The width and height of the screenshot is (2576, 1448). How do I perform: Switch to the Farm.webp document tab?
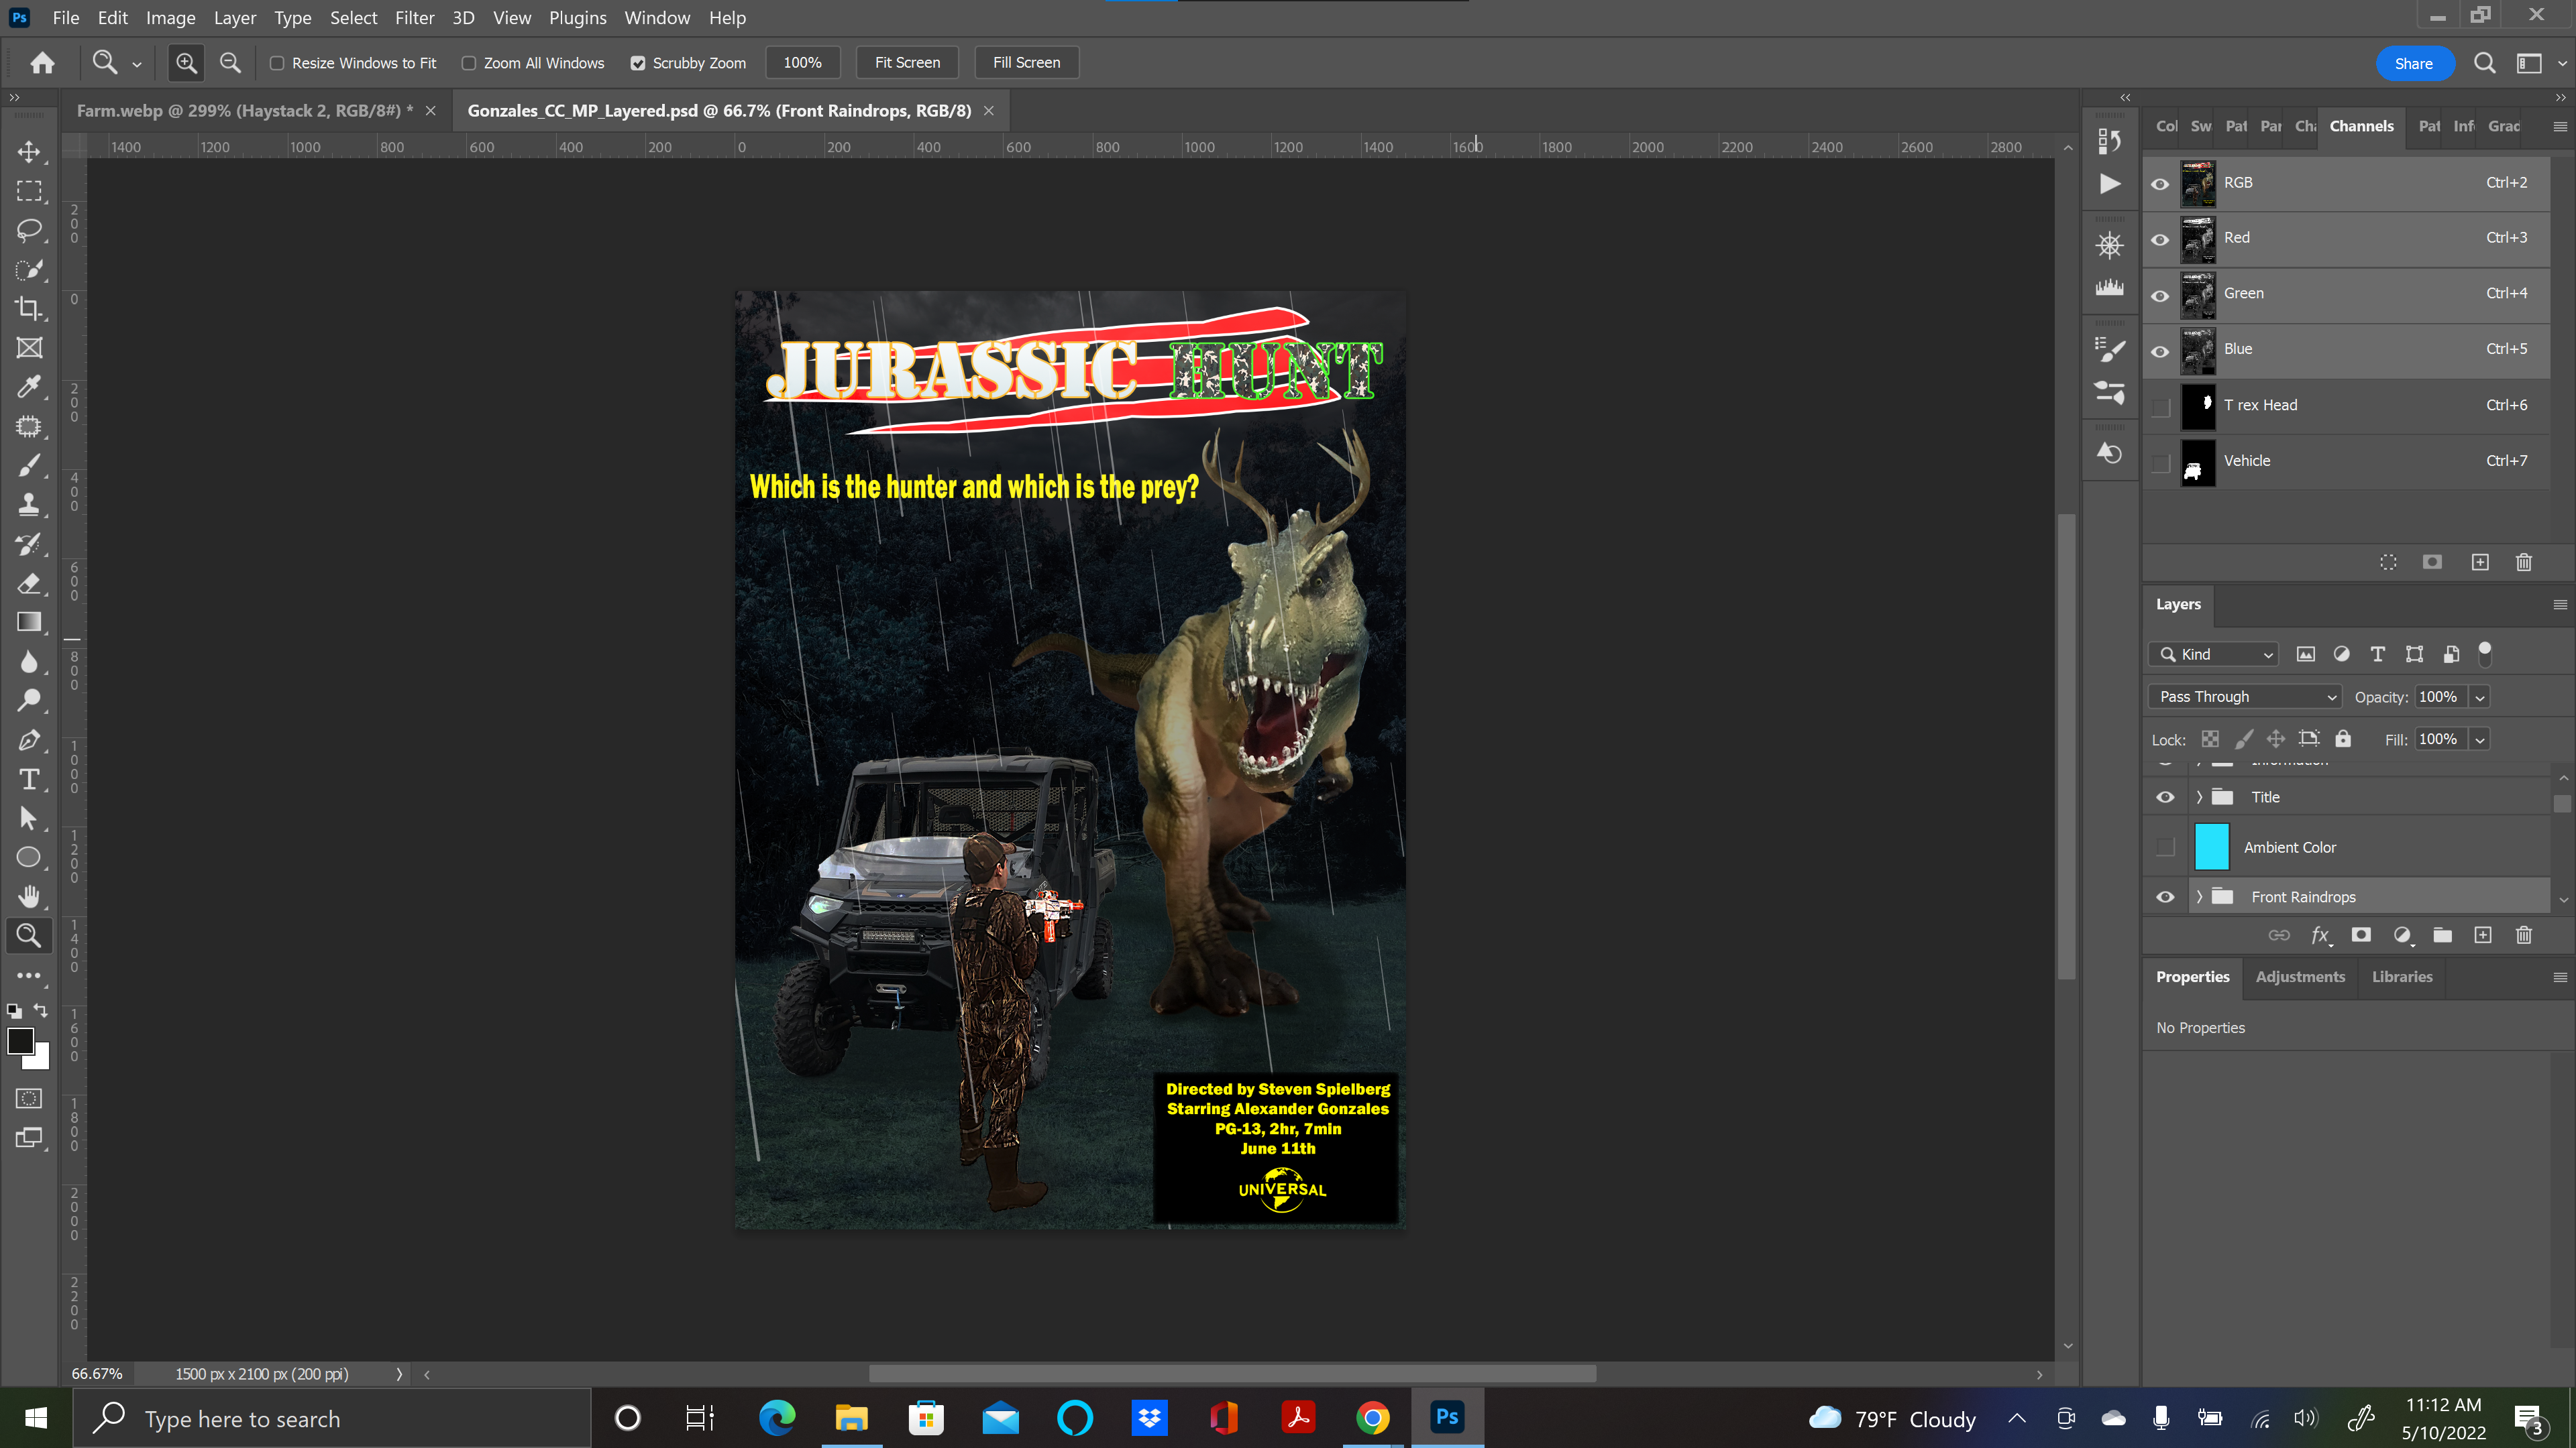point(244,111)
